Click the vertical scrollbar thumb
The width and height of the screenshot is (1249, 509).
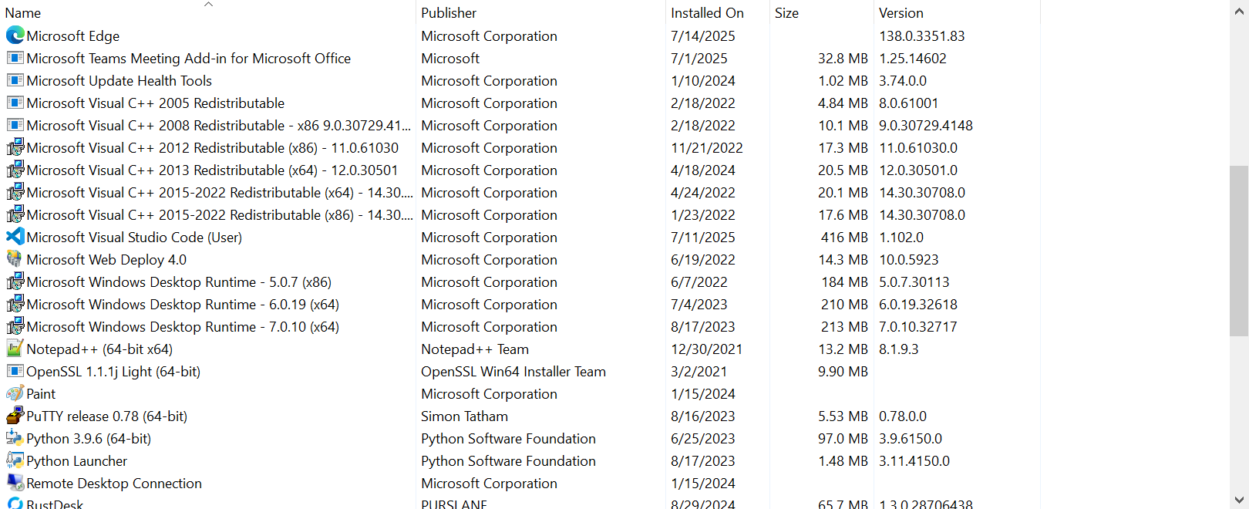pyautogui.click(x=1239, y=251)
